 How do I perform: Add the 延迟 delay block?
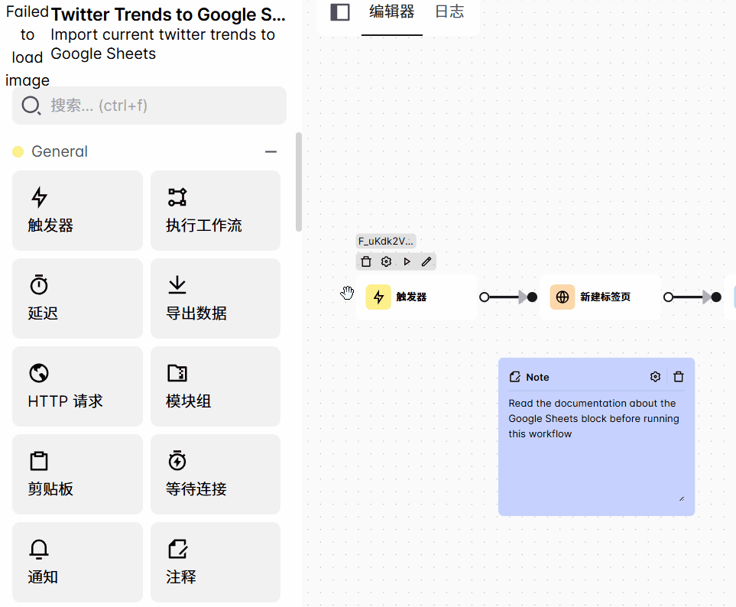pos(77,298)
